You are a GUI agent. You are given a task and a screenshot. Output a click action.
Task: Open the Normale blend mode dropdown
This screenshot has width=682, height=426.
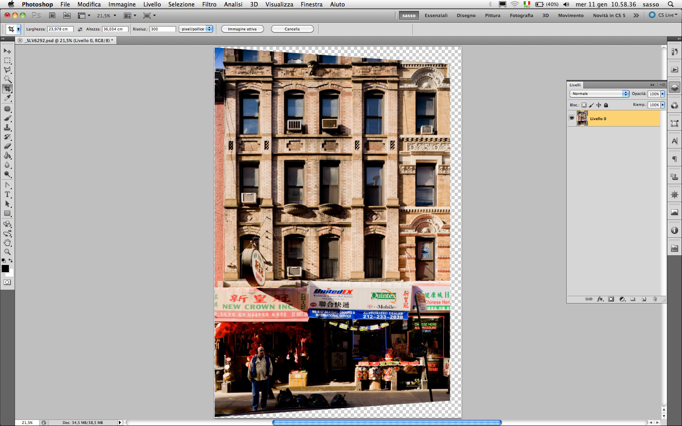tap(599, 94)
